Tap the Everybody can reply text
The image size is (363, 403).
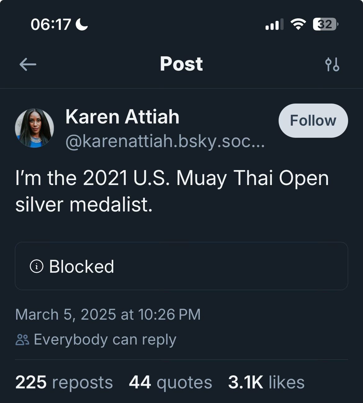[x=105, y=339]
